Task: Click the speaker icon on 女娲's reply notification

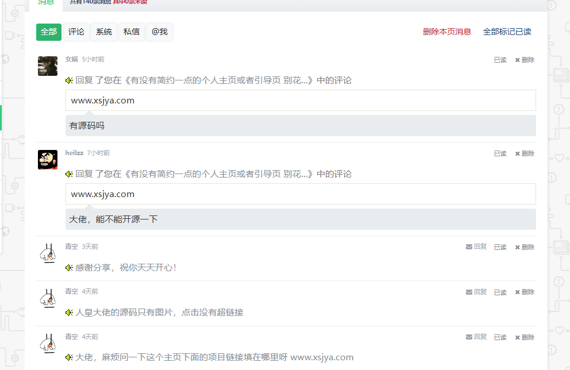Action: click(70, 80)
